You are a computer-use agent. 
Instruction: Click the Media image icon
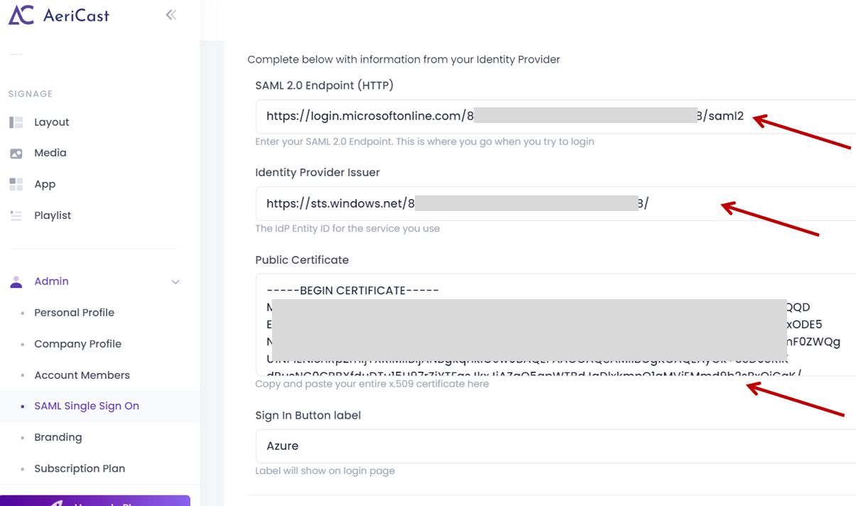tap(16, 153)
